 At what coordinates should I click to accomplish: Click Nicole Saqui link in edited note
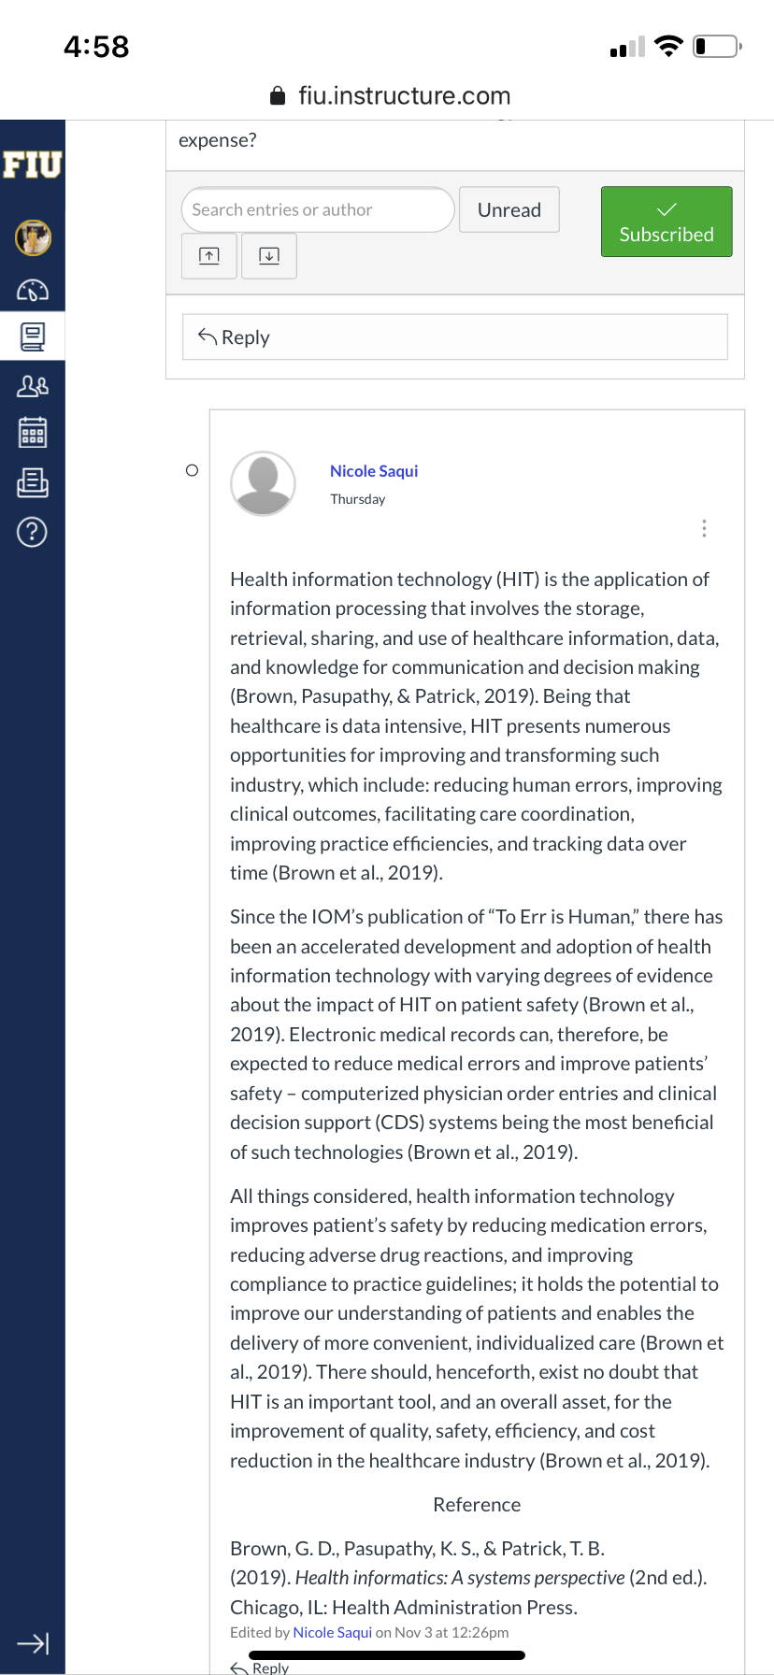[333, 1632]
